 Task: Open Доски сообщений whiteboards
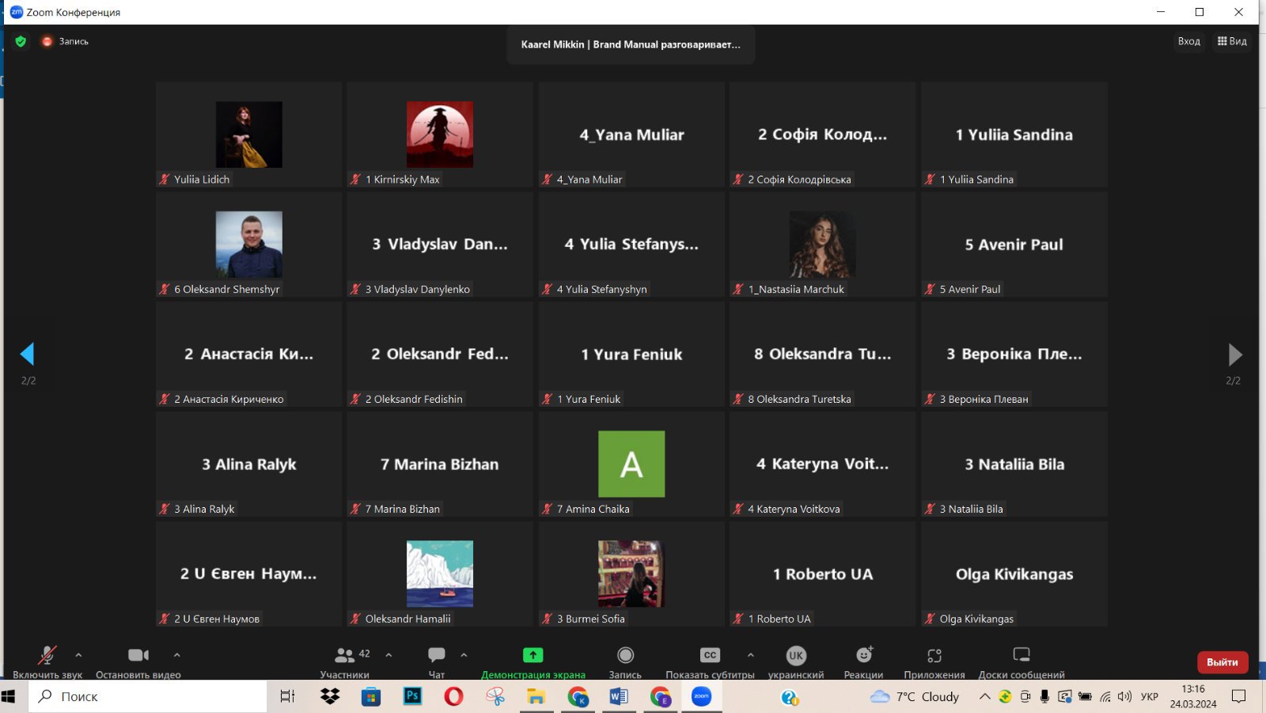coord(1022,662)
